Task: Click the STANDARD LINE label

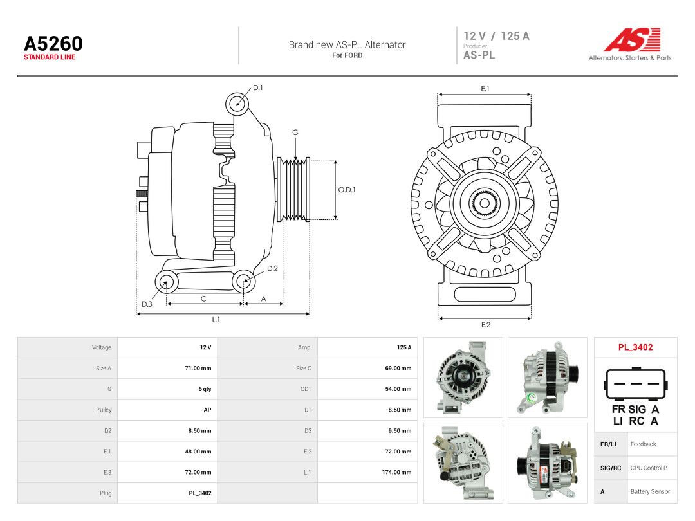Action: click(x=50, y=57)
